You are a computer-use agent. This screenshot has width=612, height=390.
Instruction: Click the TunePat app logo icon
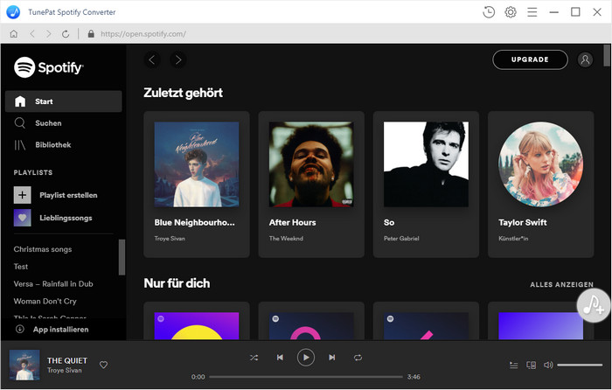(13, 12)
